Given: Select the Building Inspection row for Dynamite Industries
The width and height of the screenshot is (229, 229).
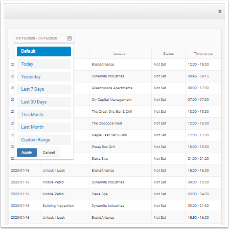Looking at the screenshot, I should click(x=114, y=206).
